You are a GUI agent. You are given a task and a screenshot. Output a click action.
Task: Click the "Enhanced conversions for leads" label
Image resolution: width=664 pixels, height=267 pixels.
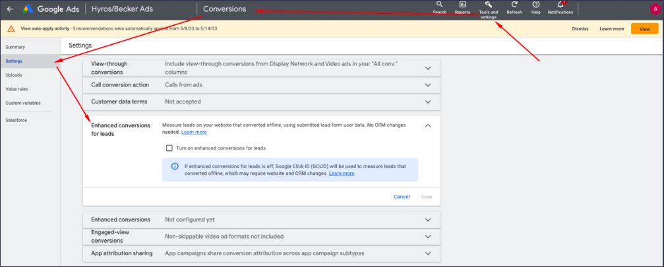click(x=121, y=130)
